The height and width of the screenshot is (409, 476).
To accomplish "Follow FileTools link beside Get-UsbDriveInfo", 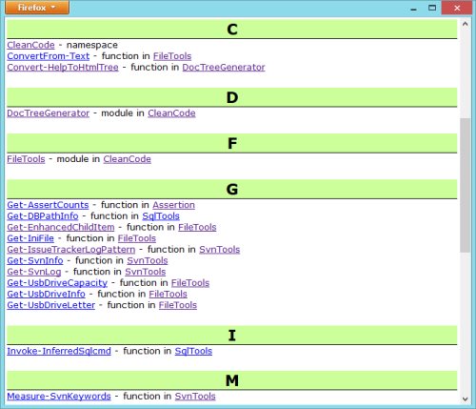I will pos(169,294).
